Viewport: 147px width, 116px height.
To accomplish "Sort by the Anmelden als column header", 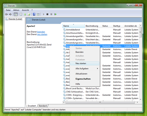I will [x=131, y=26].
